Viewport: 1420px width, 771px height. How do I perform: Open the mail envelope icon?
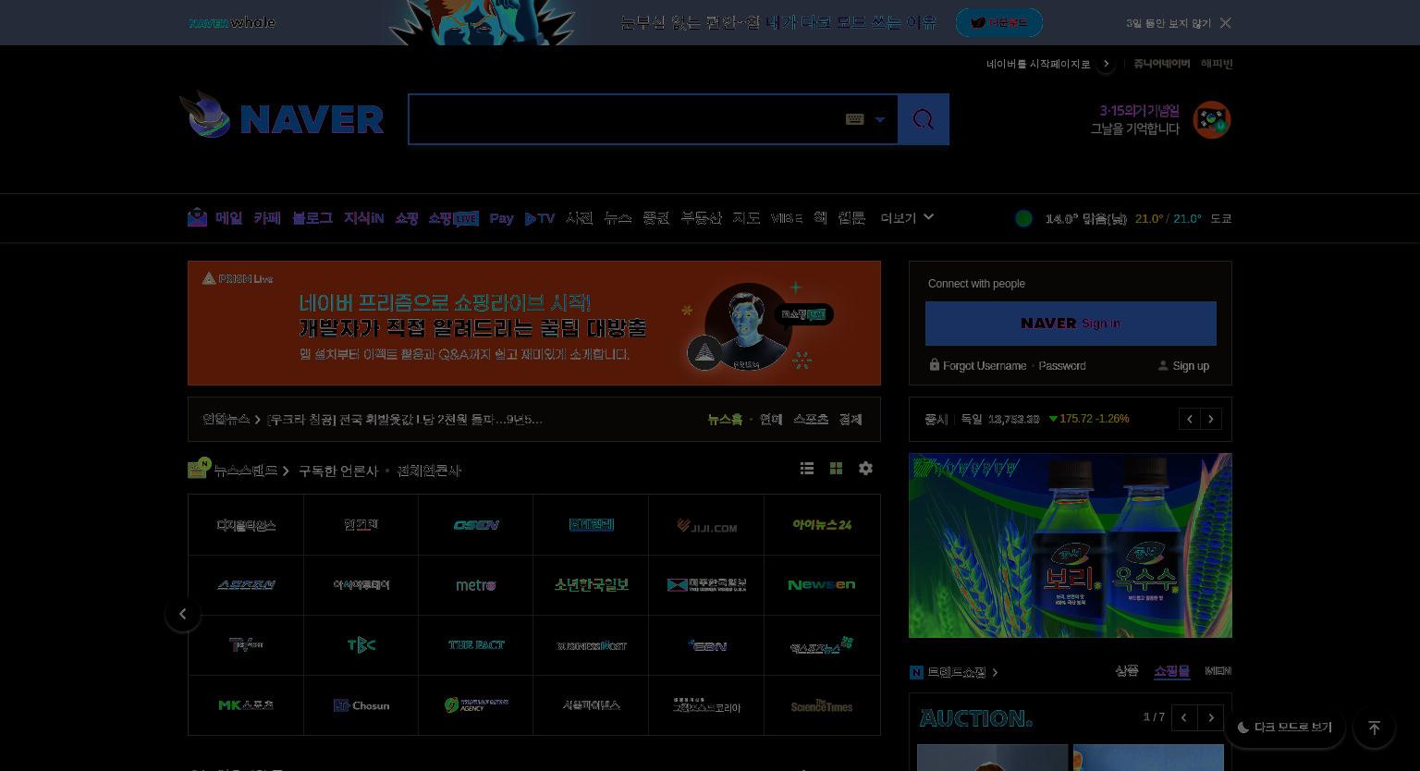coord(197,218)
